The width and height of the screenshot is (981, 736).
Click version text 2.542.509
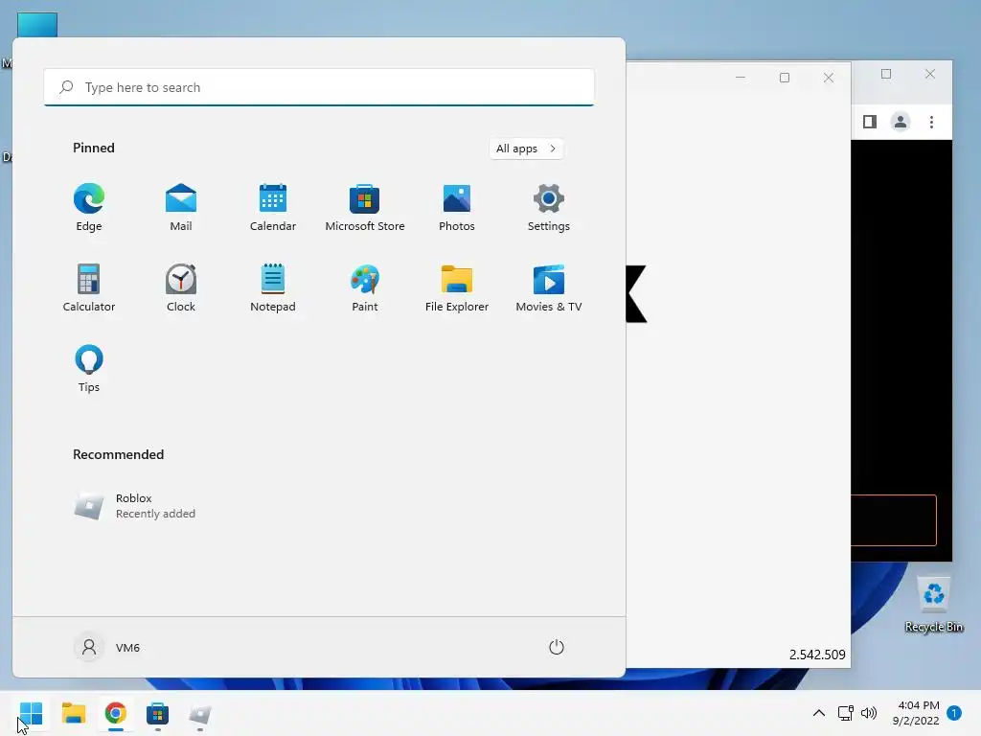817,655
